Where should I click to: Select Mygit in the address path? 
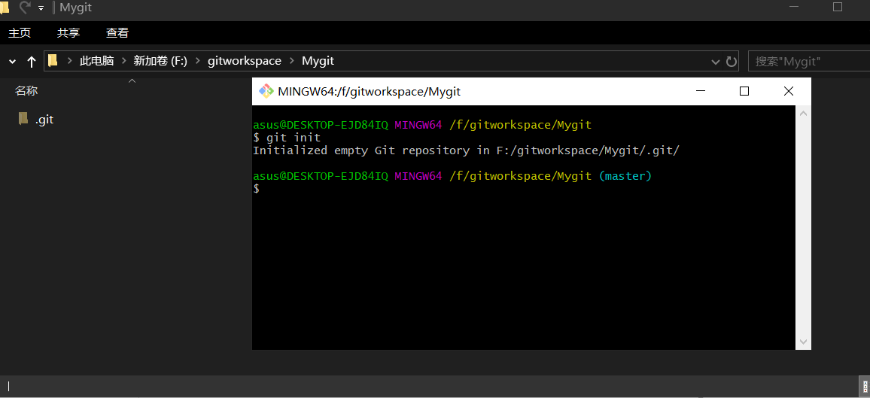point(318,61)
